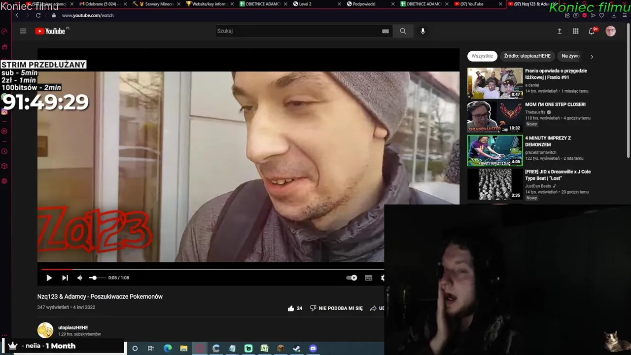Open Windows search circle in taskbar
Screen dimensions: 631x355
[135, 349]
